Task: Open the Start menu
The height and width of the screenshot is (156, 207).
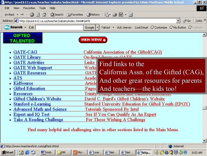Action: click(7, 152)
